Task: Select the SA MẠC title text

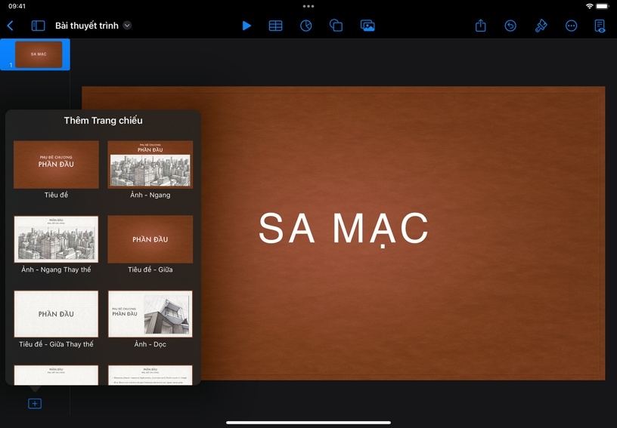Action: click(x=343, y=229)
